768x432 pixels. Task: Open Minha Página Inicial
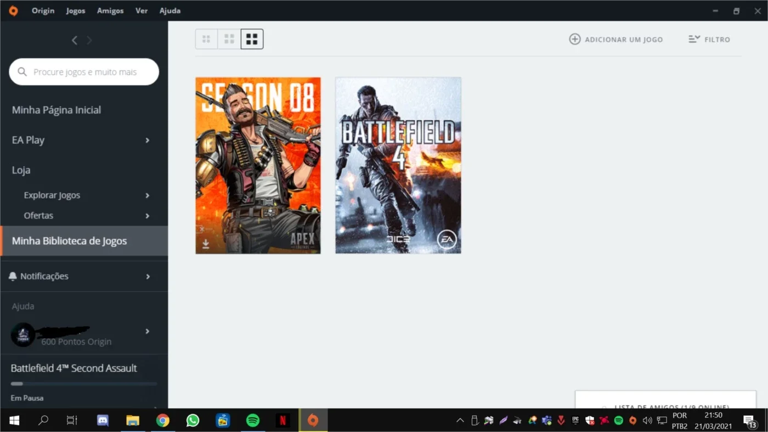57,110
